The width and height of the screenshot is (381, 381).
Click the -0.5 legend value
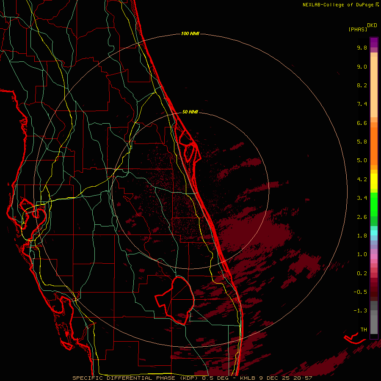[360, 292]
